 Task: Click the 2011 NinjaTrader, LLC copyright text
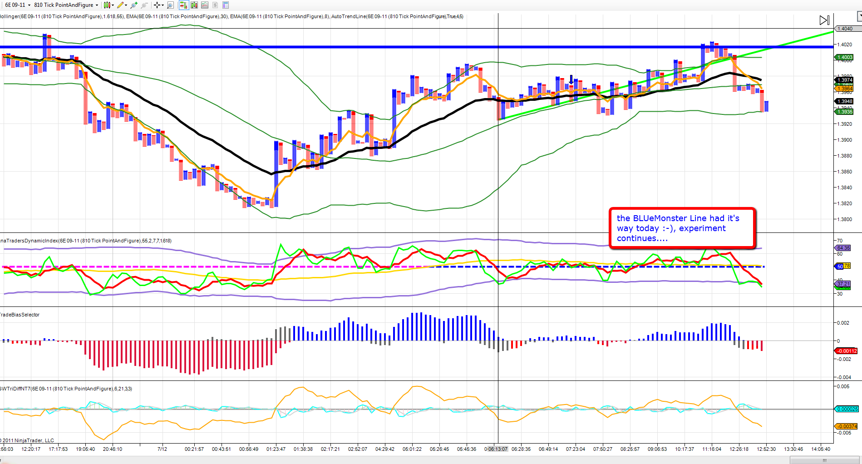[27, 440]
